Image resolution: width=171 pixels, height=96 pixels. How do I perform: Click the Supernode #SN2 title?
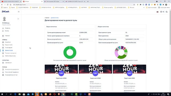click(95, 78)
